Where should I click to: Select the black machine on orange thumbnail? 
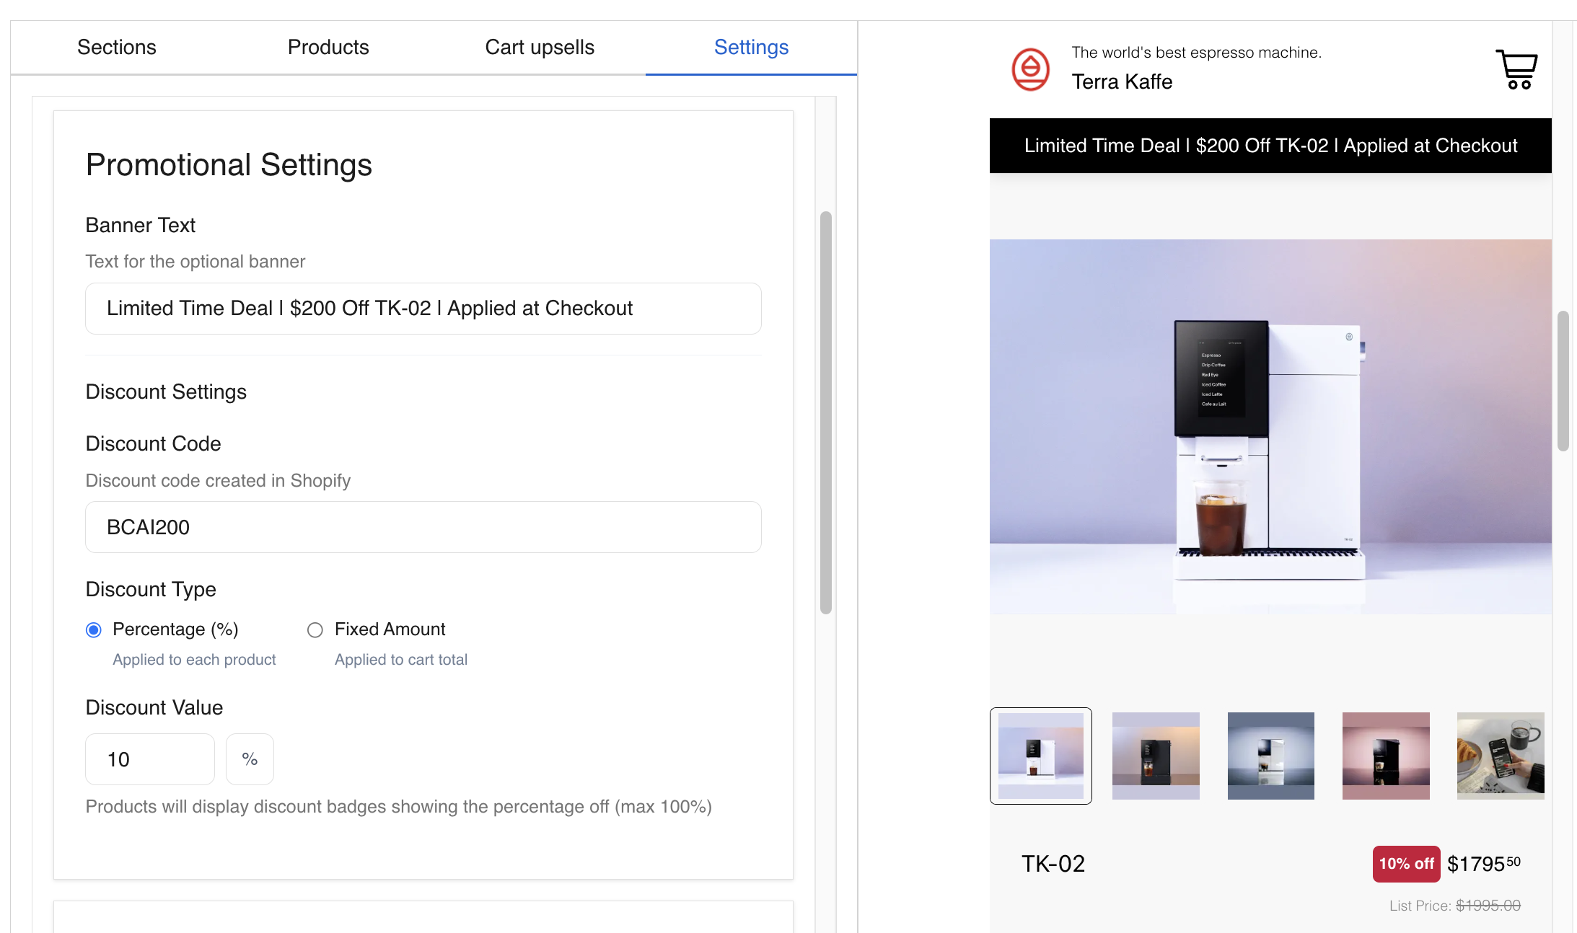(x=1156, y=756)
